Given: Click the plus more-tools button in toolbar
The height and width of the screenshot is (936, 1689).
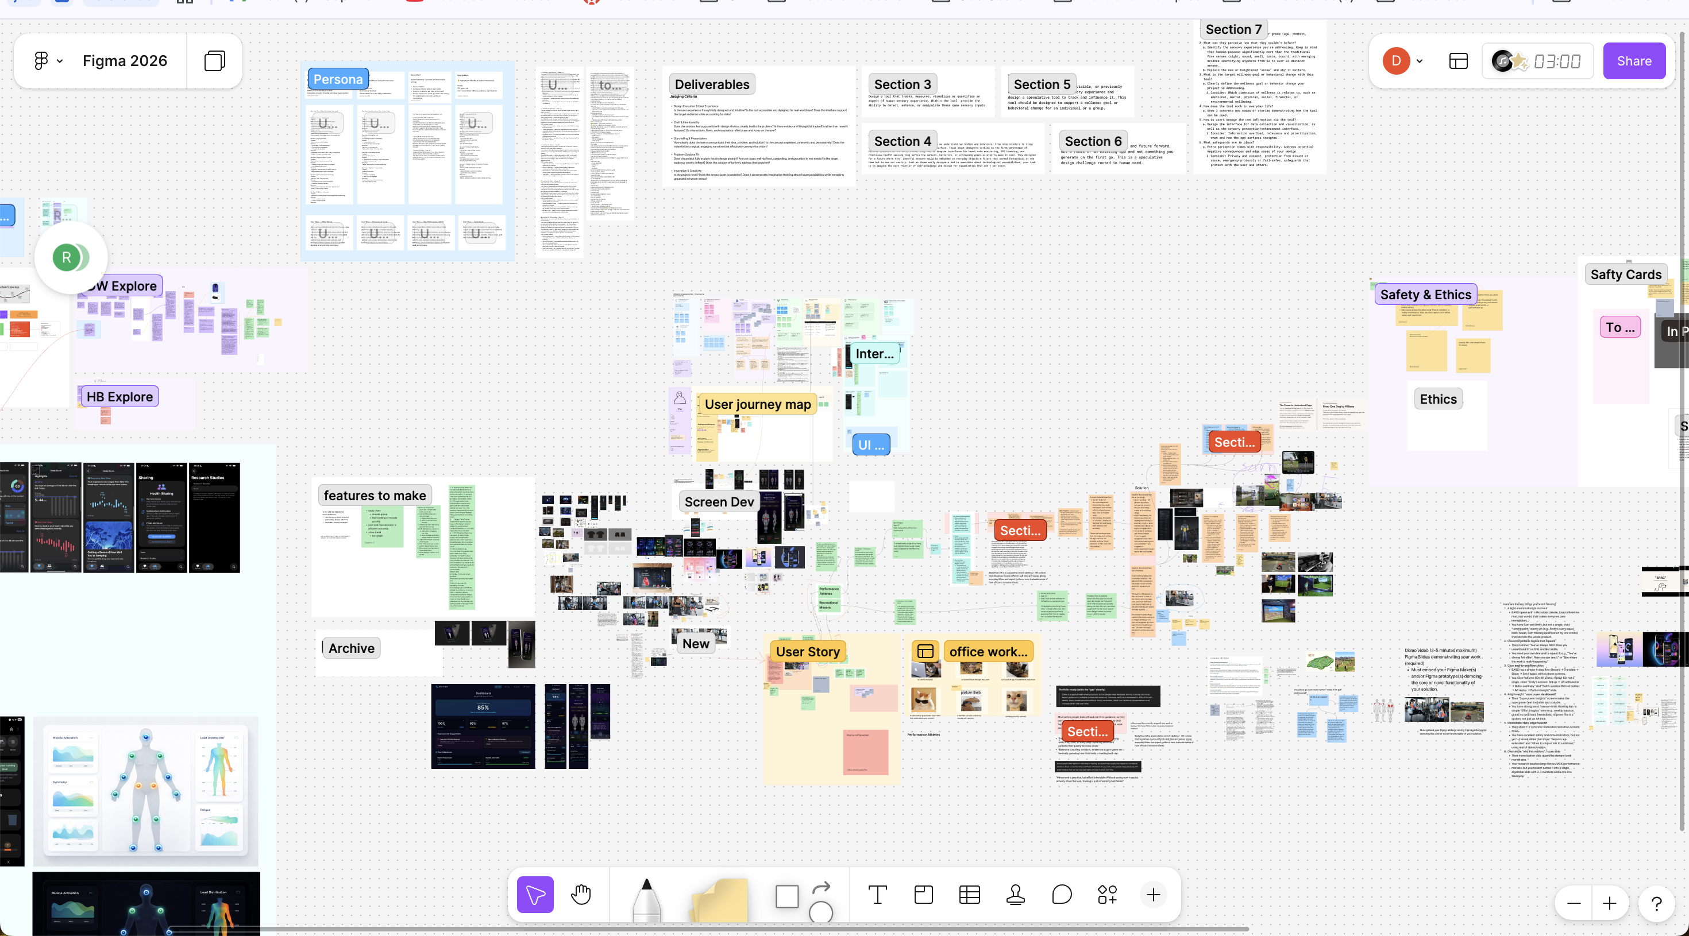Looking at the screenshot, I should pyautogui.click(x=1154, y=895).
